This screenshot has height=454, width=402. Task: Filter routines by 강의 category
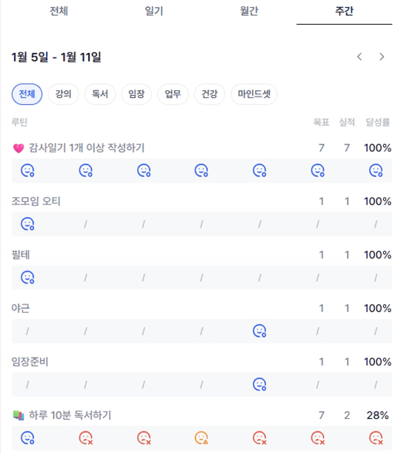[63, 94]
